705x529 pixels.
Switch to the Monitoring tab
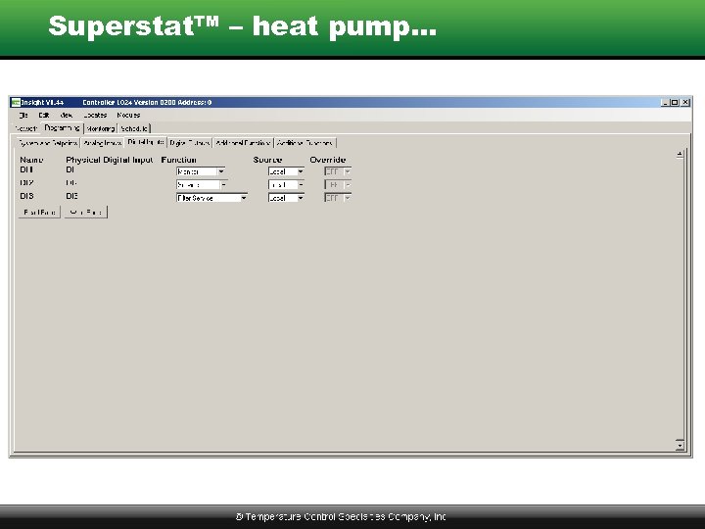pyautogui.click(x=100, y=128)
